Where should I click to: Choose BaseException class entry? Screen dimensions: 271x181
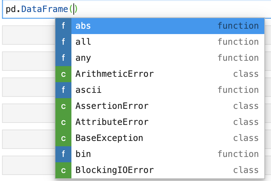160,138
